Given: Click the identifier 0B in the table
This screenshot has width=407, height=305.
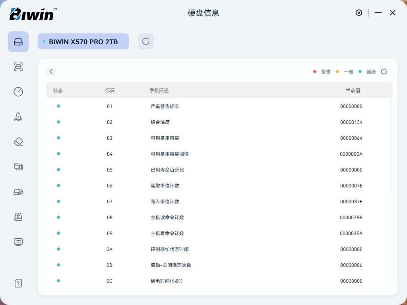Looking at the screenshot, I should click(x=110, y=265).
